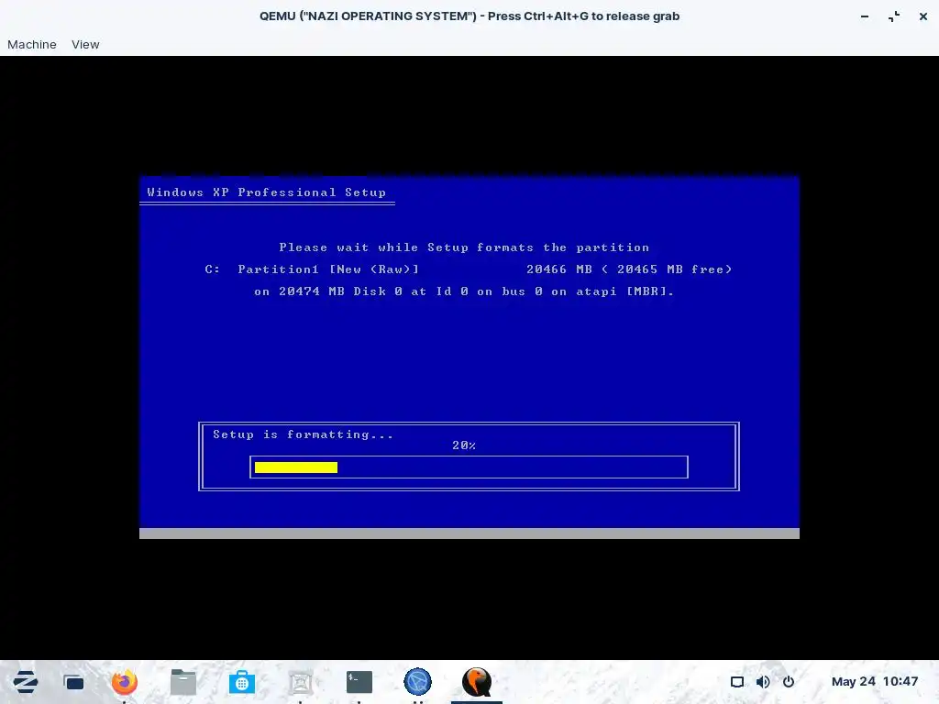The height and width of the screenshot is (704, 939).
Task: Launch Firefox from the taskbar
Action: click(125, 682)
